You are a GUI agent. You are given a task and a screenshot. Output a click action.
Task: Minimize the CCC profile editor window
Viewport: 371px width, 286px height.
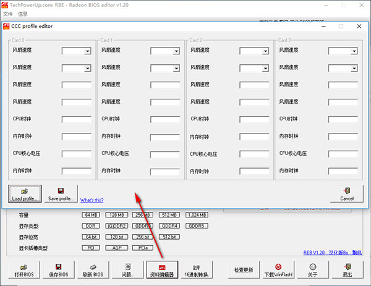[323, 26]
